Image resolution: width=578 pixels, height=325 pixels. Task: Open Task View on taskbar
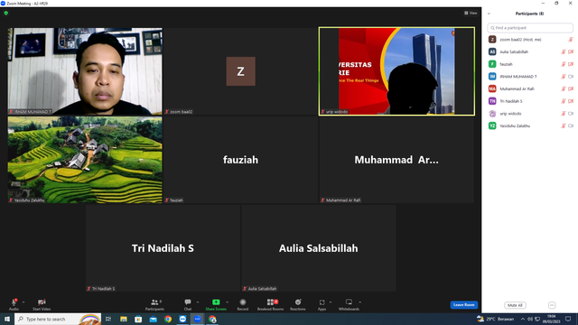(x=108, y=319)
